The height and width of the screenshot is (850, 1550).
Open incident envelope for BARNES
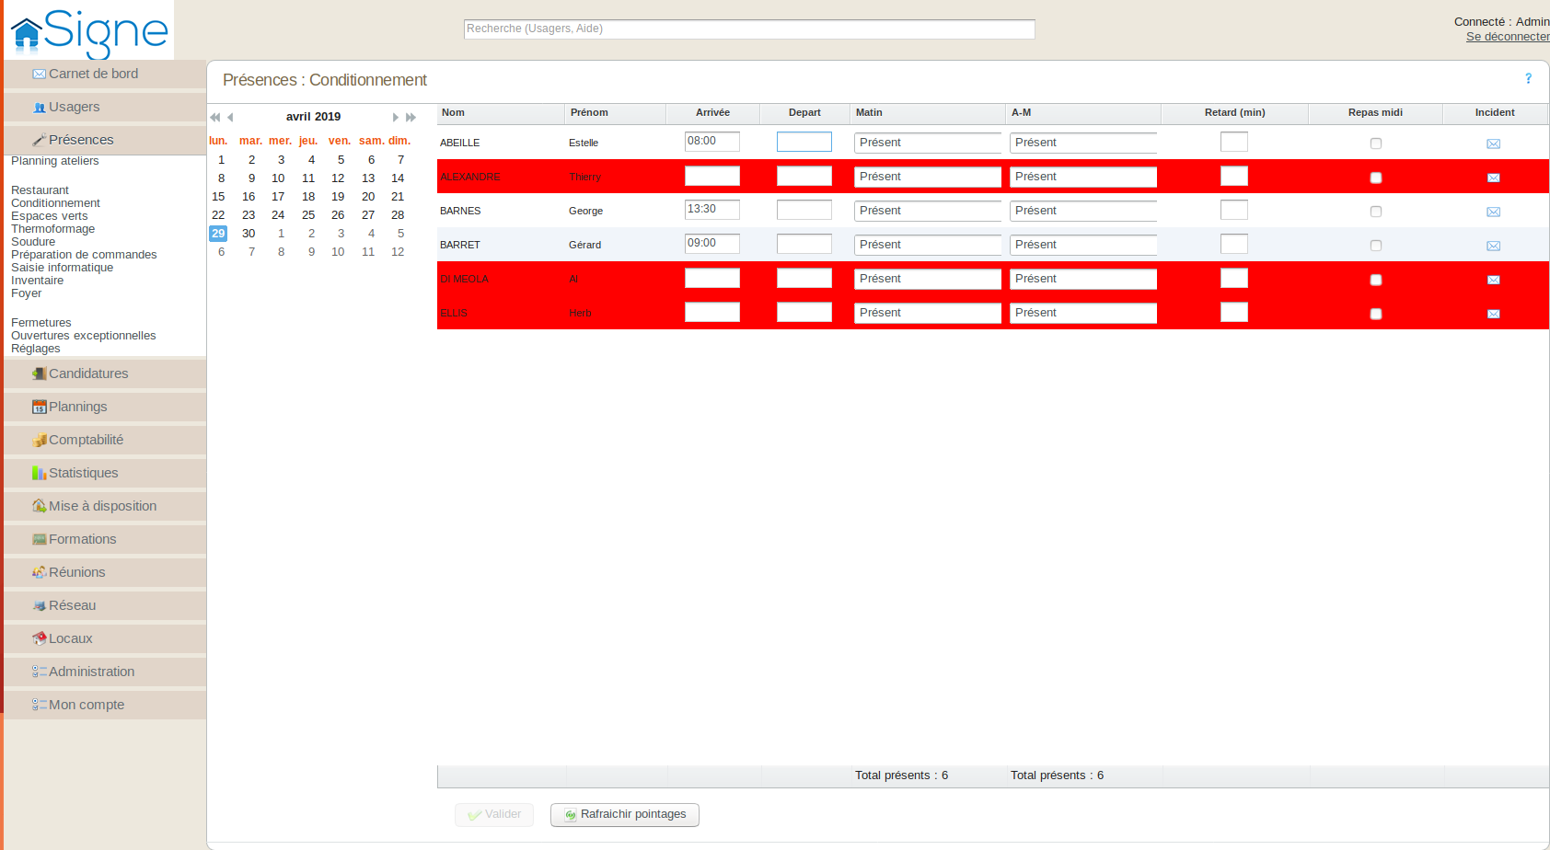(x=1494, y=212)
